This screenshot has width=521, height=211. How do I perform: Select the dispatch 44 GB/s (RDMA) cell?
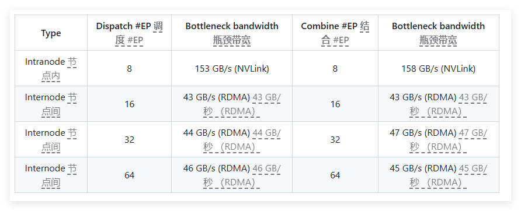click(x=232, y=139)
